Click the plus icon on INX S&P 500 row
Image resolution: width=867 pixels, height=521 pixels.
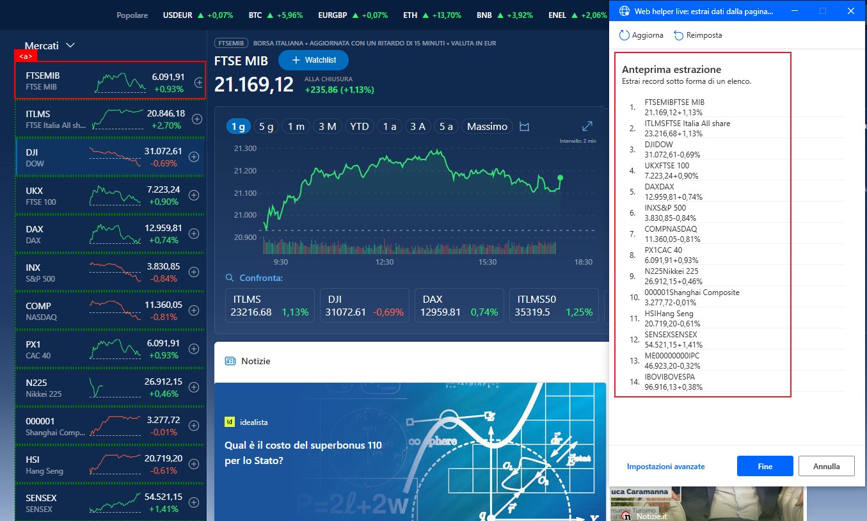194,272
